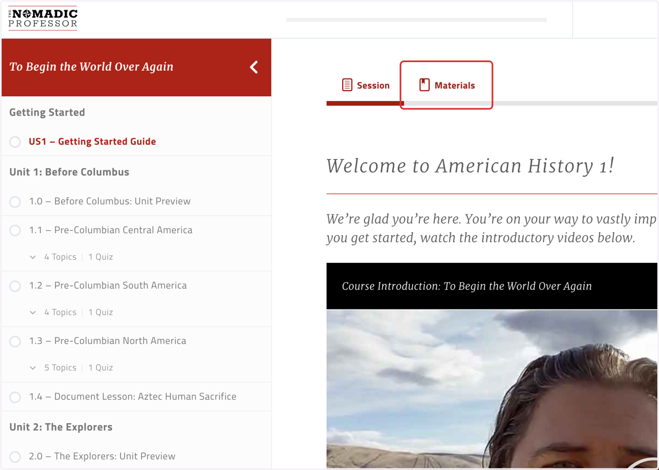659x470 pixels.
Task: Open 1.0 – Before Columbus: Unit Preview
Action: 110,201
